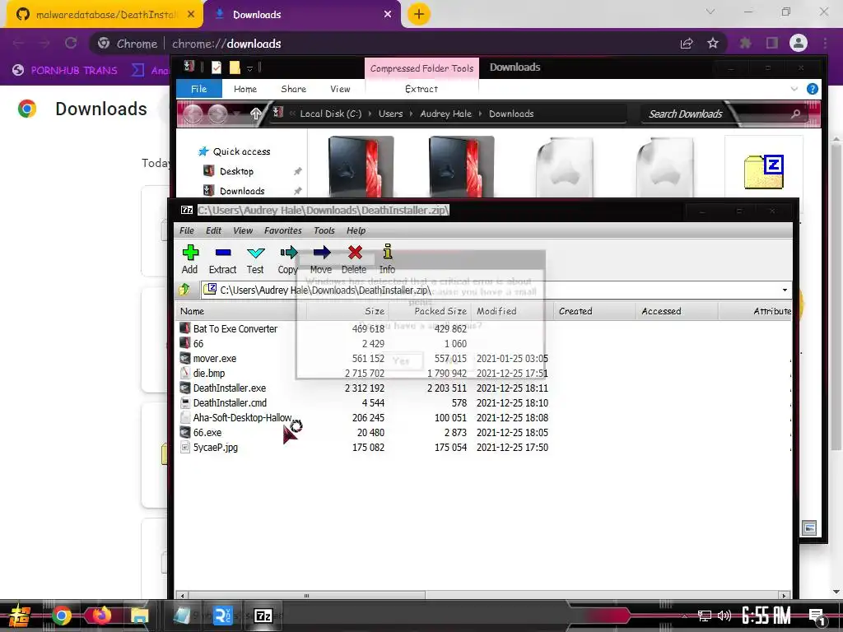Sort by the Modified column header

coord(512,311)
